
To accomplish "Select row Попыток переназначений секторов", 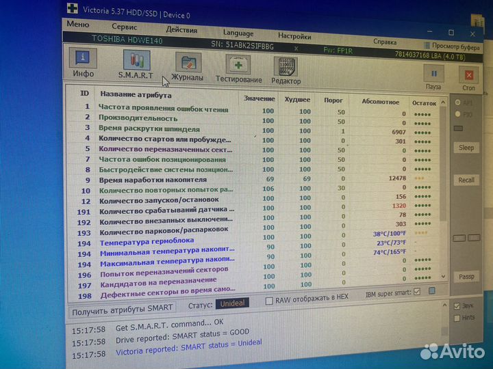I will click(255, 269).
